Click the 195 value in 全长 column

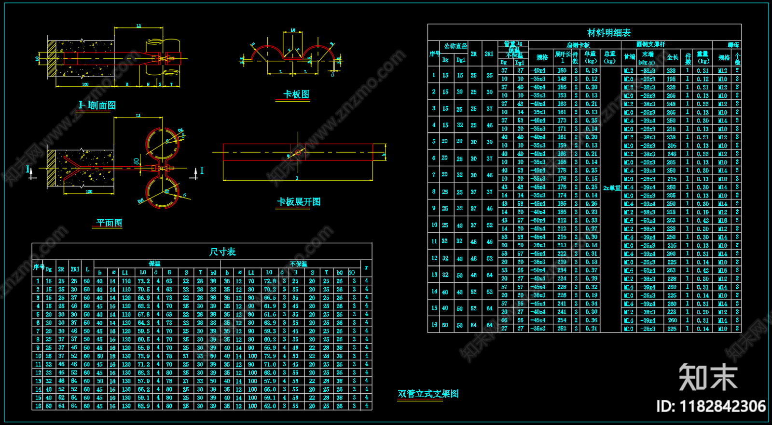click(x=671, y=79)
